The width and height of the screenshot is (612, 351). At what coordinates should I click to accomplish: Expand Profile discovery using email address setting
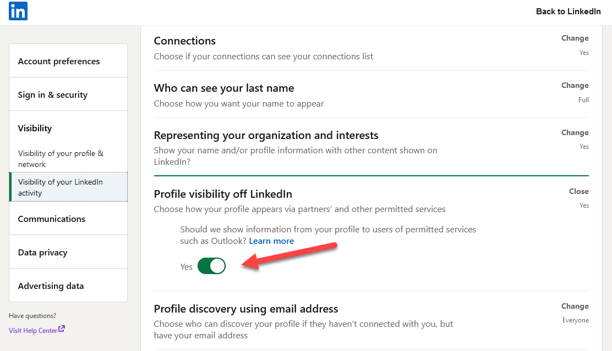click(575, 307)
